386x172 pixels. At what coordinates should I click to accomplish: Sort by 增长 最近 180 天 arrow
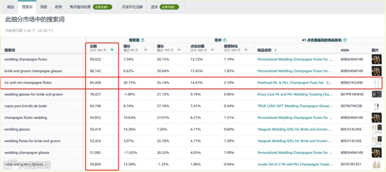click(179, 49)
